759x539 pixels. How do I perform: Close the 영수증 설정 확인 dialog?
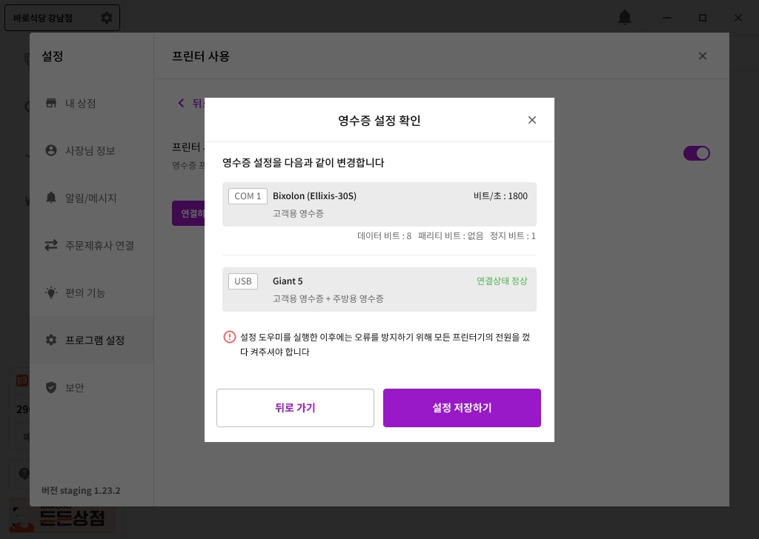[x=531, y=120]
